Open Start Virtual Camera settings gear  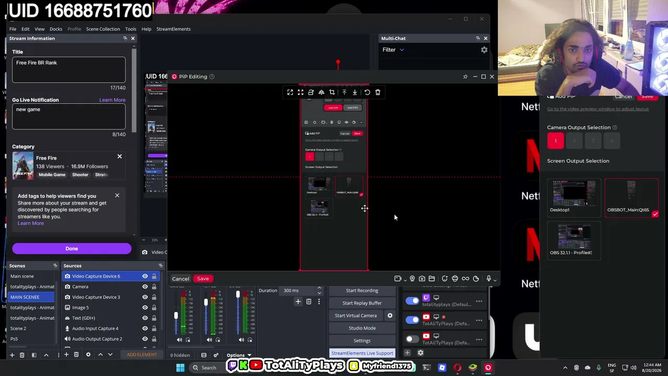390,315
